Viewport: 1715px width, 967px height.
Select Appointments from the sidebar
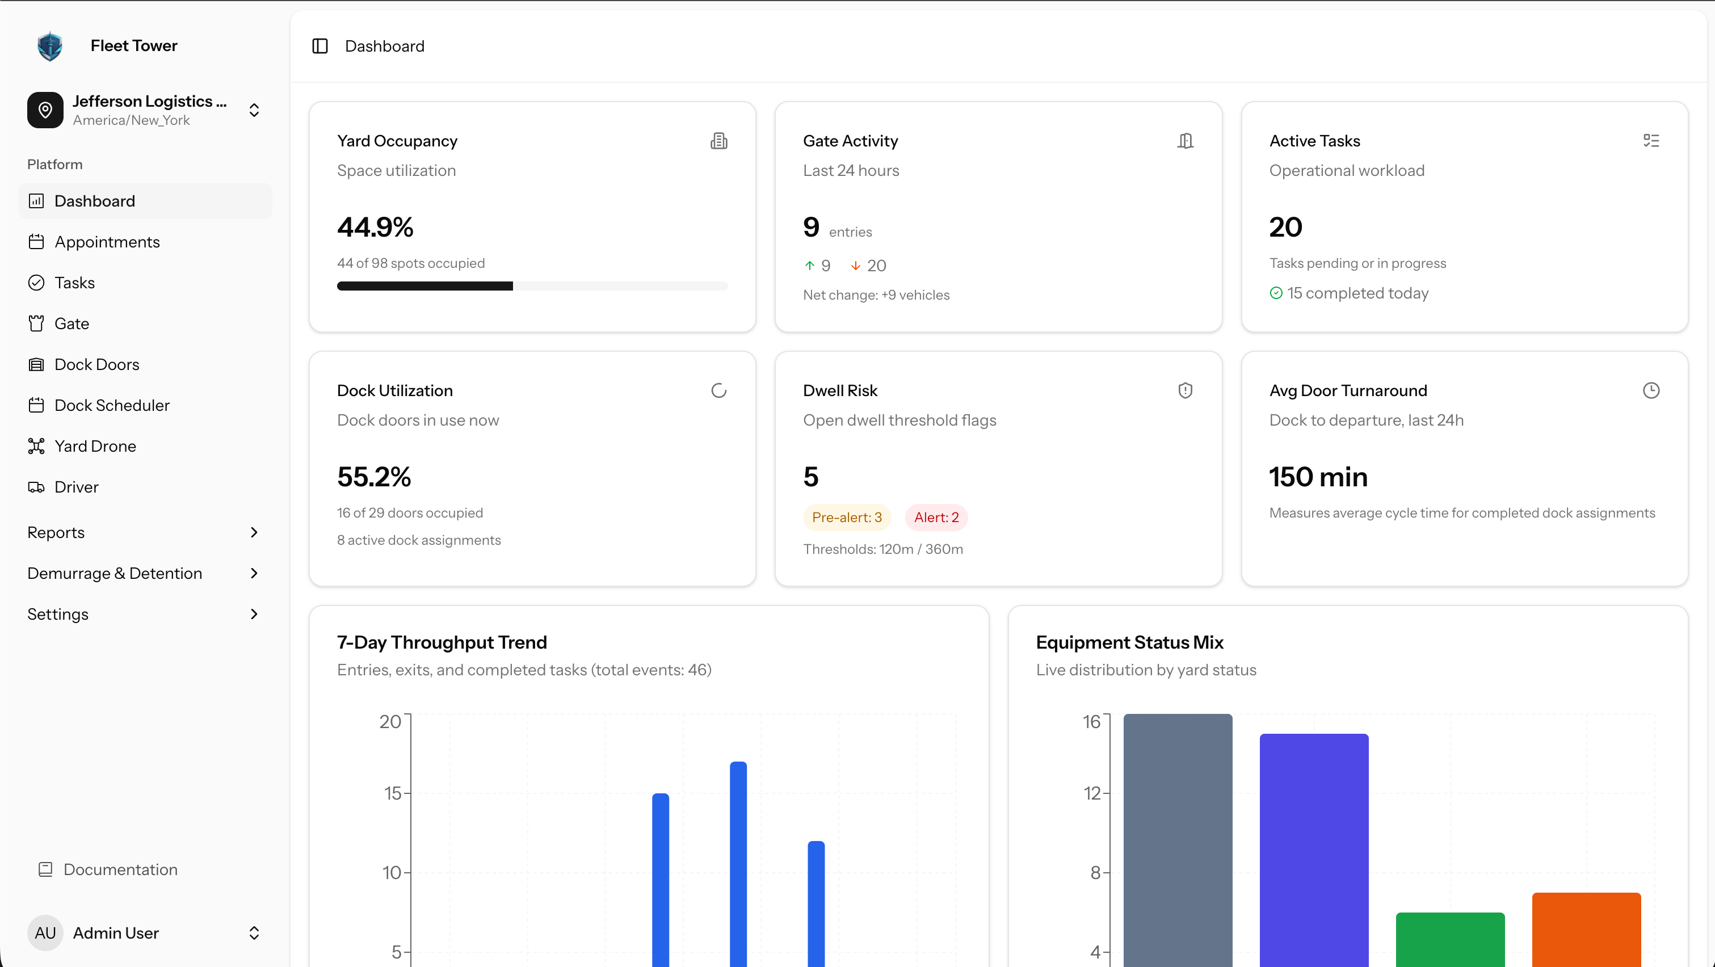tap(107, 242)
